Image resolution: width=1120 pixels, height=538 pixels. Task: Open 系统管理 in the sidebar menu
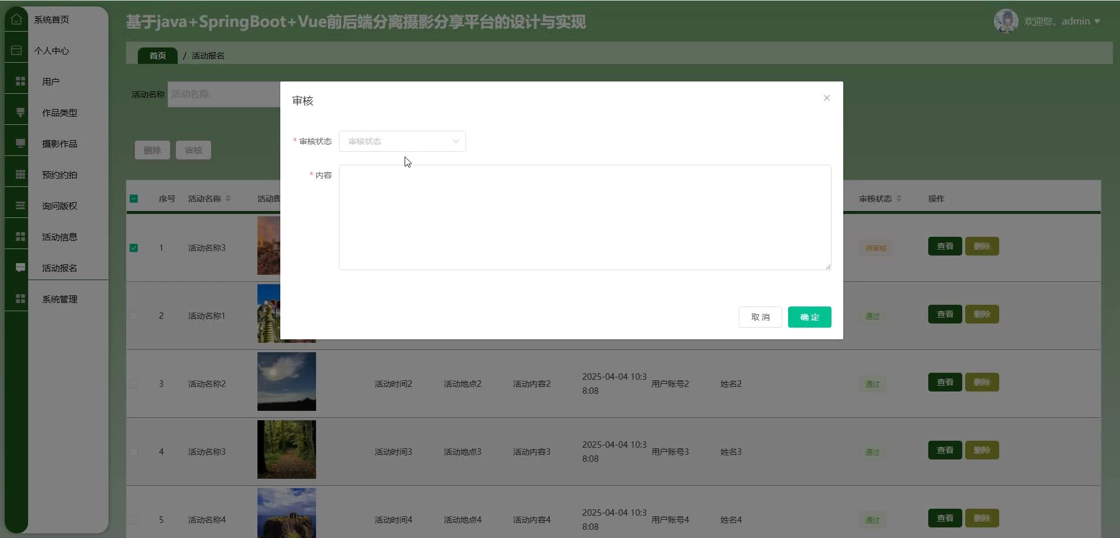pyautogui.click(x=59, y=299)
